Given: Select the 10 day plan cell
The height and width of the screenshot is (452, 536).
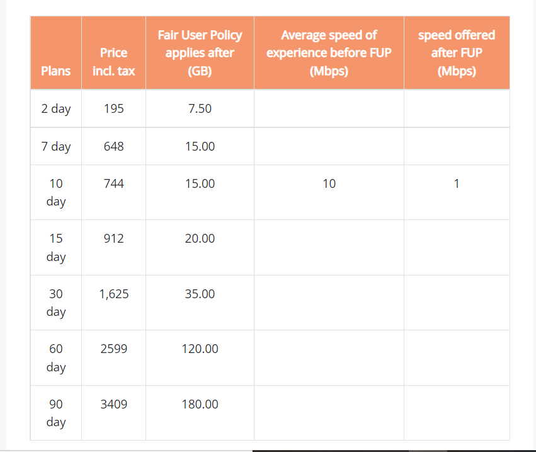Looking at the screenshot, I should (55, 193).
